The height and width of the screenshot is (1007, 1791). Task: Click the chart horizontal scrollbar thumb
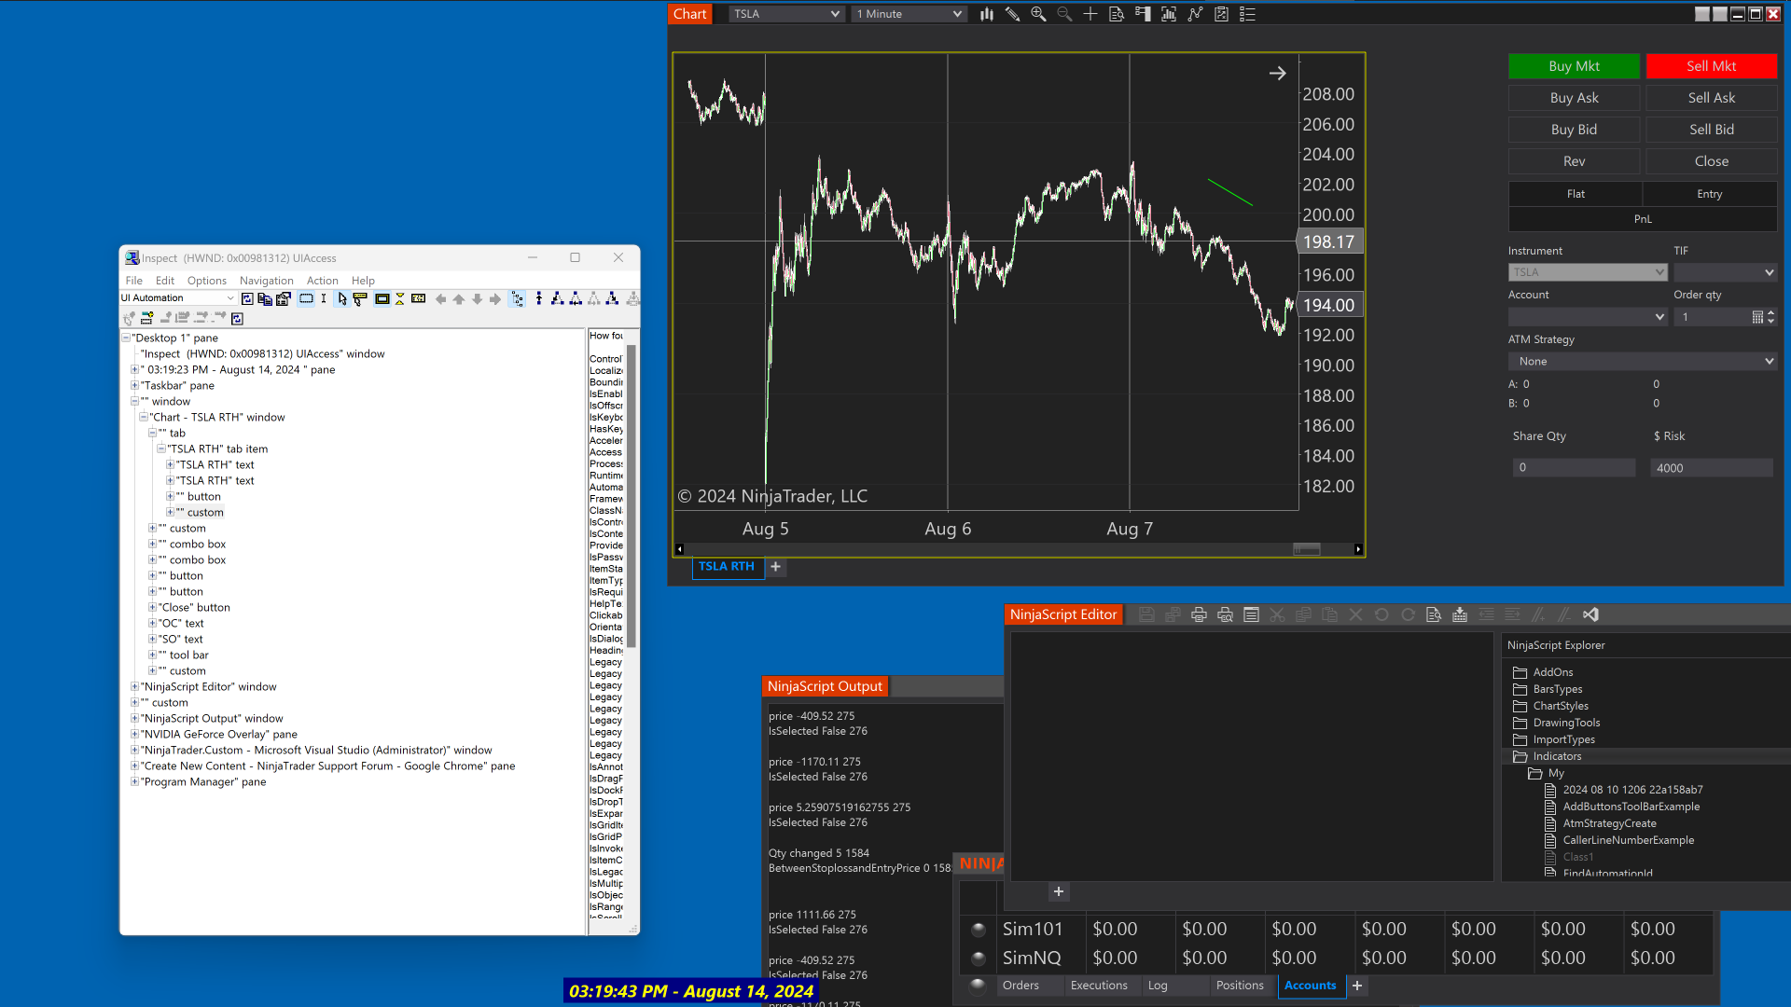[1306, 549]
